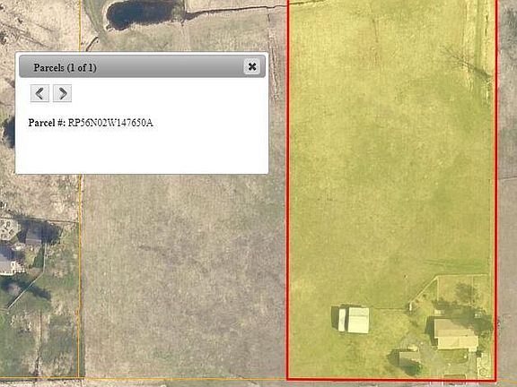
Task: Close the Parcels popup window
Action: tap(252, 67)
